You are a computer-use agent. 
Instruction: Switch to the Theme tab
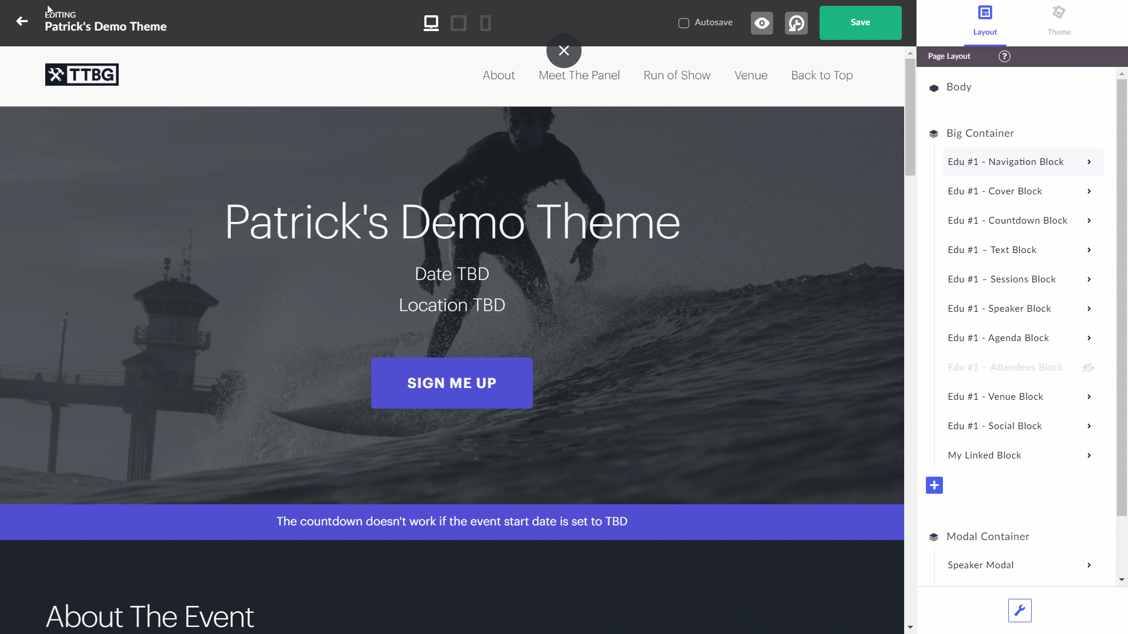tap(1059, 22)
